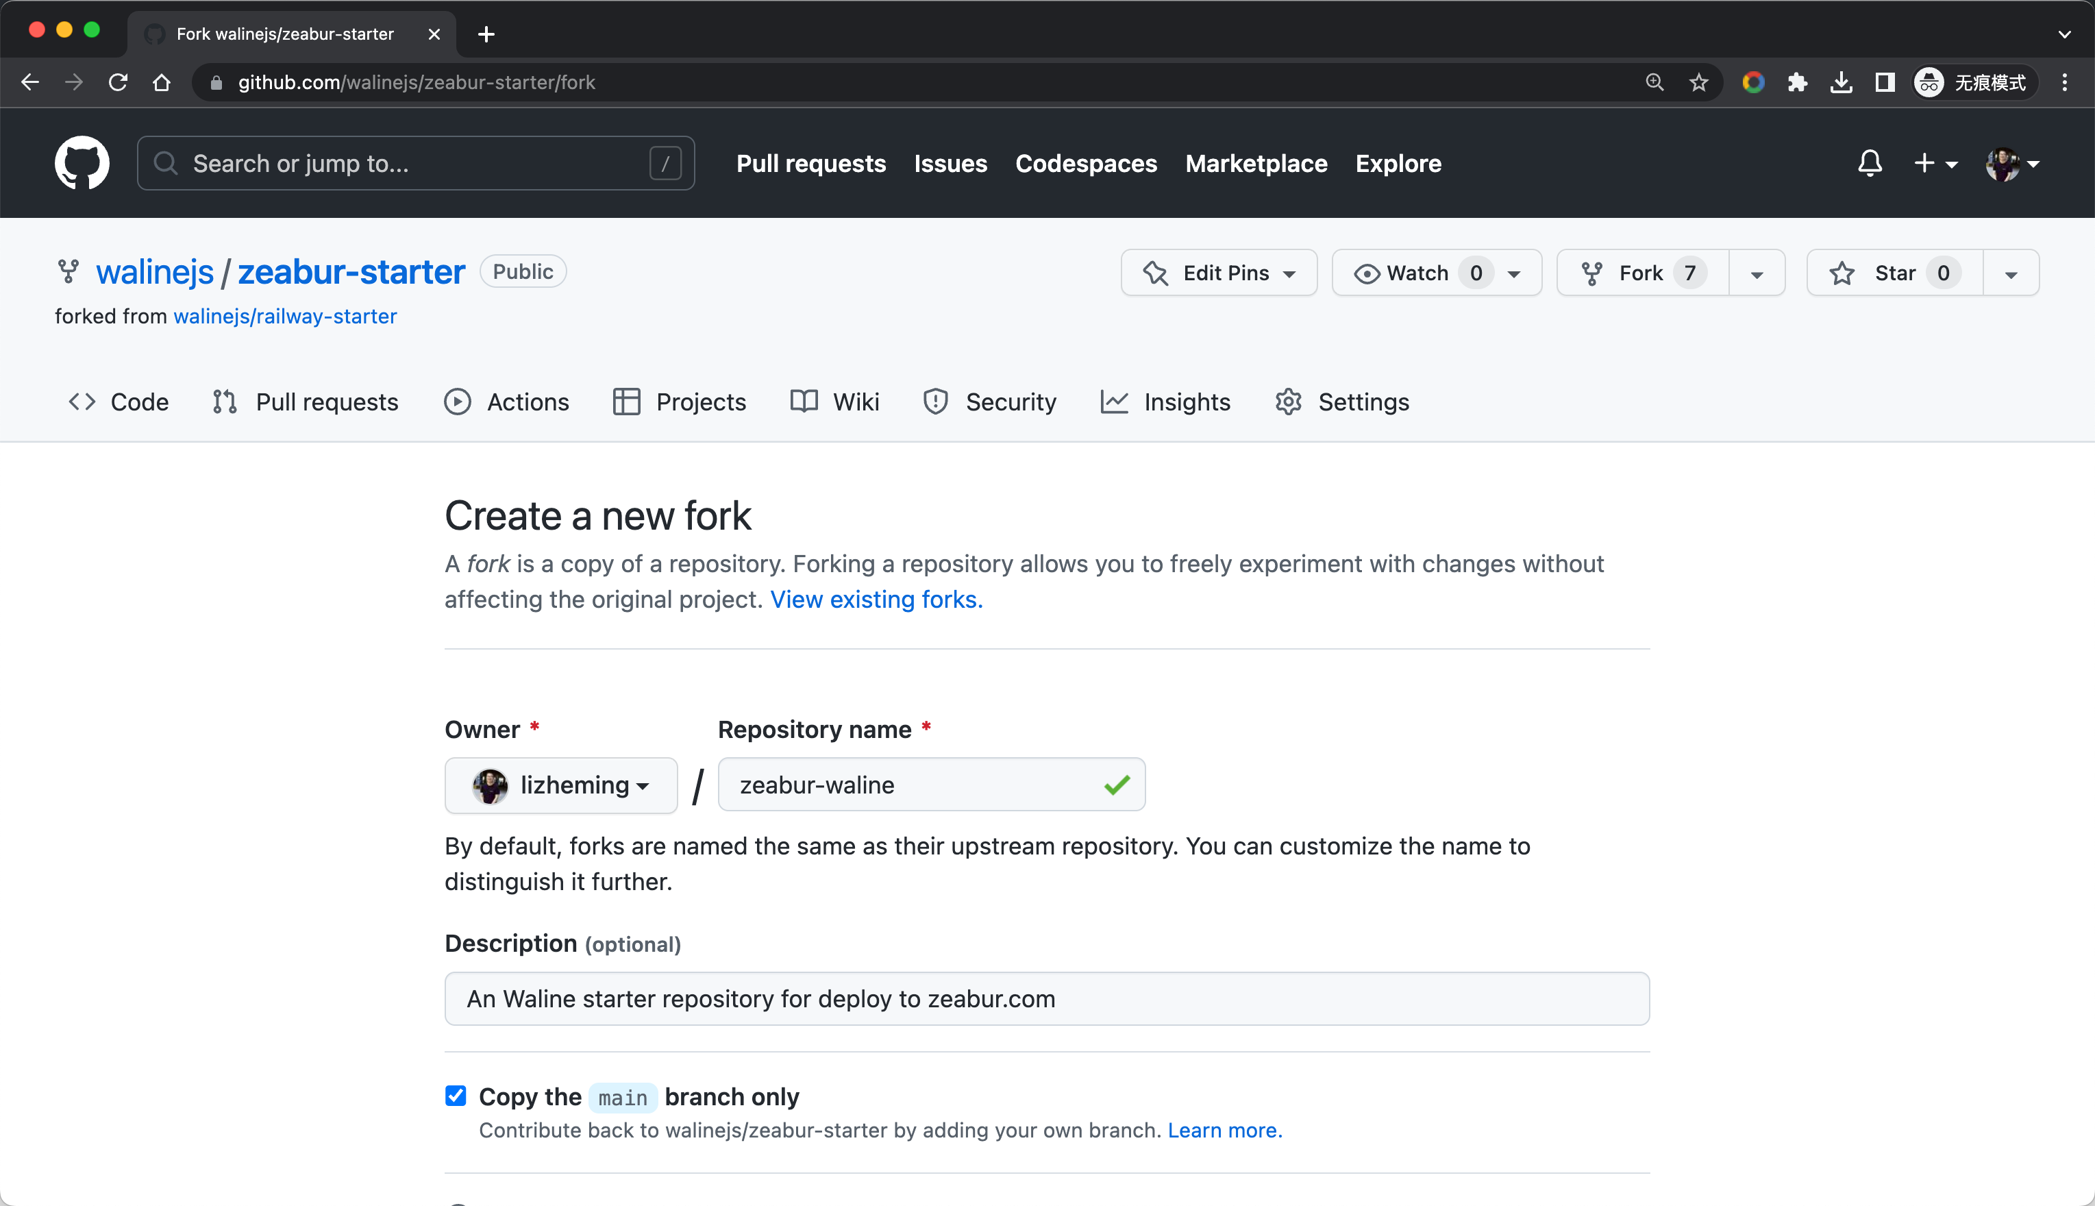This screenshot has height=1206, width=2095.
Task: Open the Chrome zoom magnifier icon
Action: [1654, 83]
